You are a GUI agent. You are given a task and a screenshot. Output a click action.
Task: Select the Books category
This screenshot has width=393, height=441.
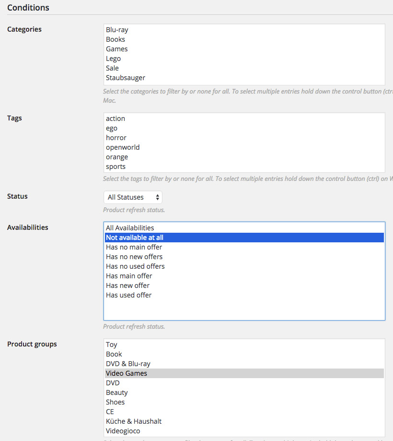coord(115,39)
